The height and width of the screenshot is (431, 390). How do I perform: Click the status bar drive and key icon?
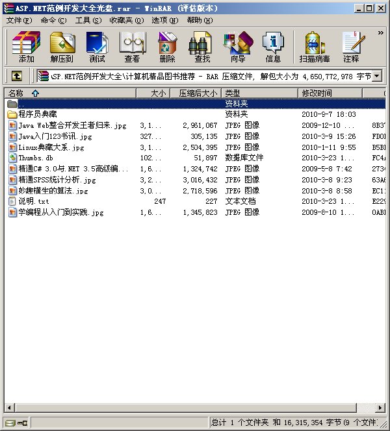point(16,423)
